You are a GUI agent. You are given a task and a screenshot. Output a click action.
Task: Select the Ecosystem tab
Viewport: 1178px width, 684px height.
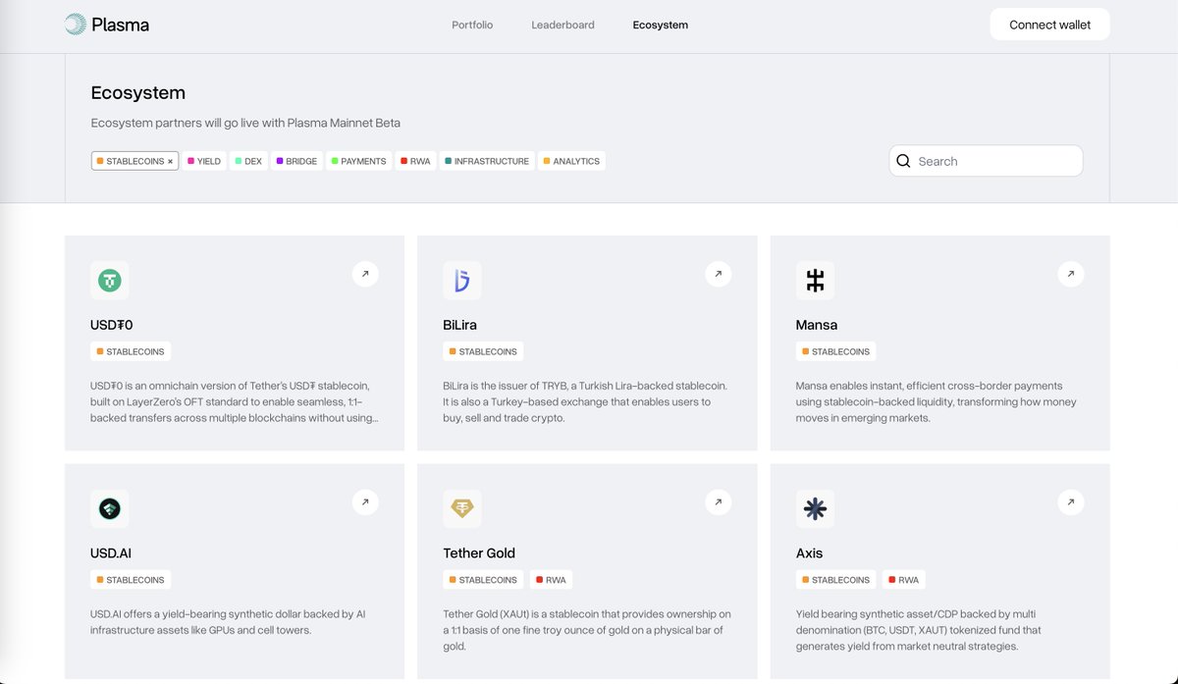[x=661, y=25]
